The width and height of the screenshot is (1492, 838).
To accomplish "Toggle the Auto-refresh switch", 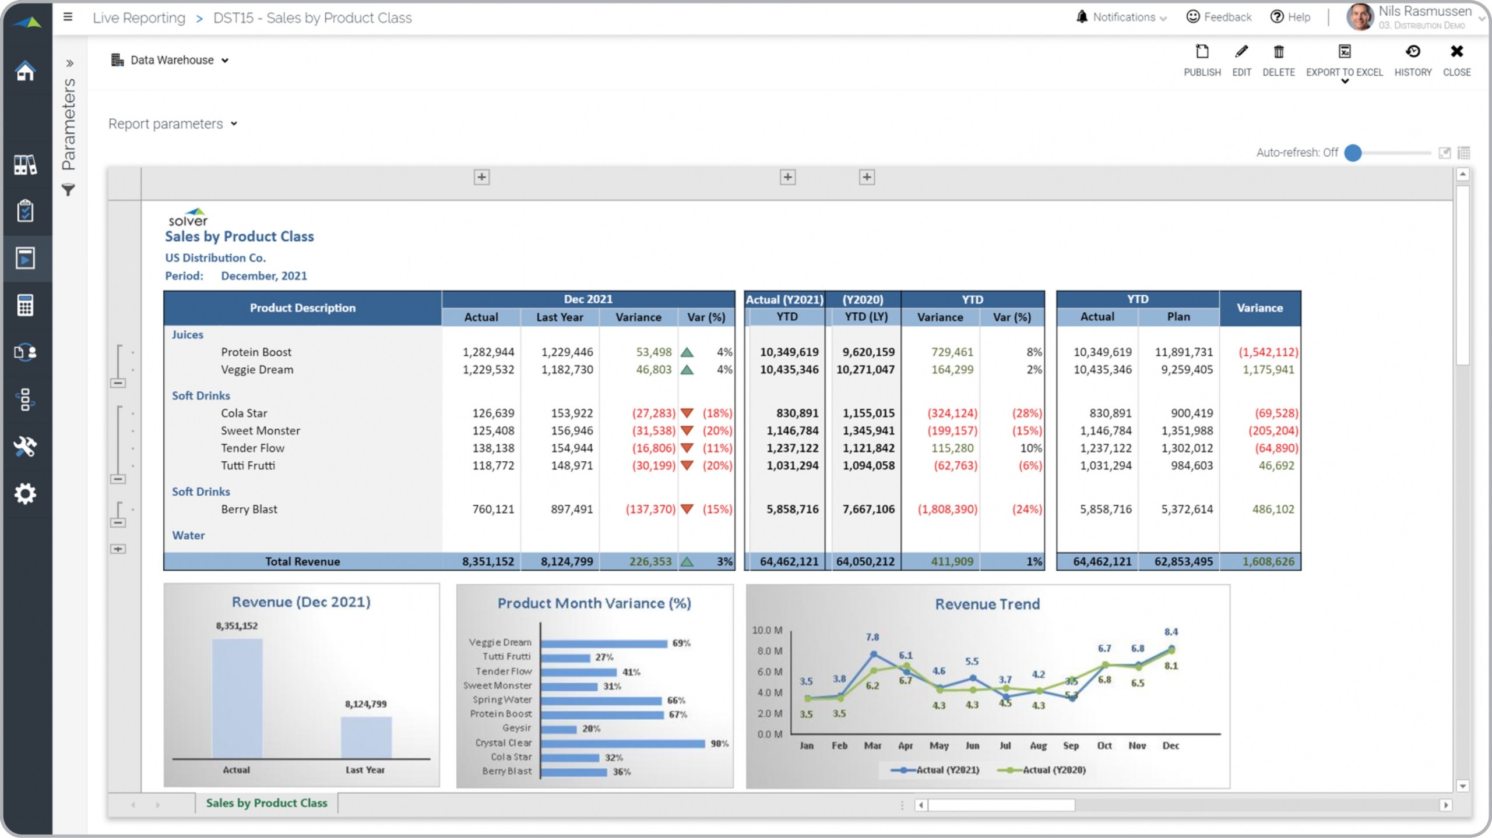I will coord(1353,153).
